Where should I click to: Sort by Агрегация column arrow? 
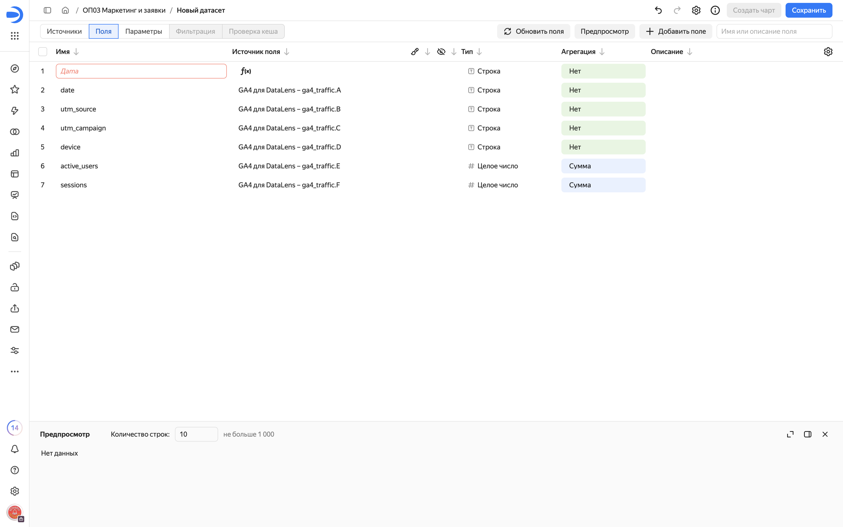click(x=602, y=52)
